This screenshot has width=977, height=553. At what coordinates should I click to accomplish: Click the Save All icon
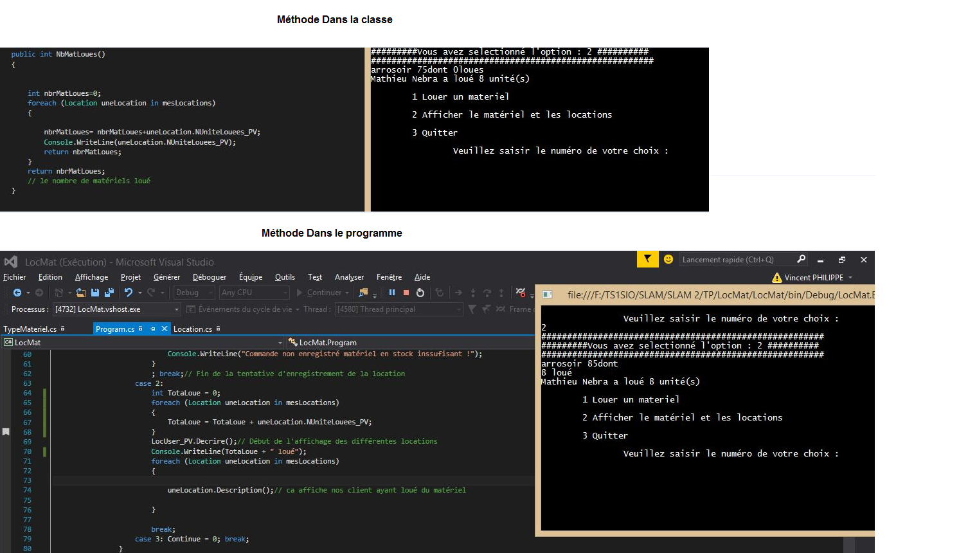[x=109, y=293]
